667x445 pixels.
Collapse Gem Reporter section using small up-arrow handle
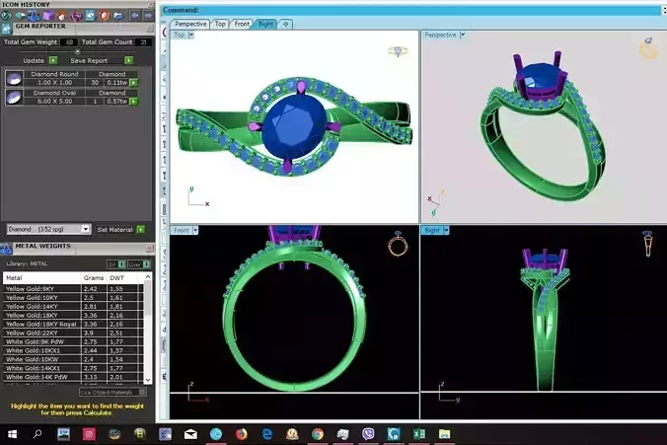tap(77, 52)
